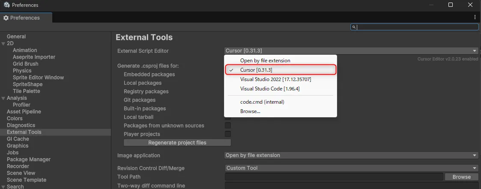Select Cursor [0.31.3] in popup

click(281, 70)
